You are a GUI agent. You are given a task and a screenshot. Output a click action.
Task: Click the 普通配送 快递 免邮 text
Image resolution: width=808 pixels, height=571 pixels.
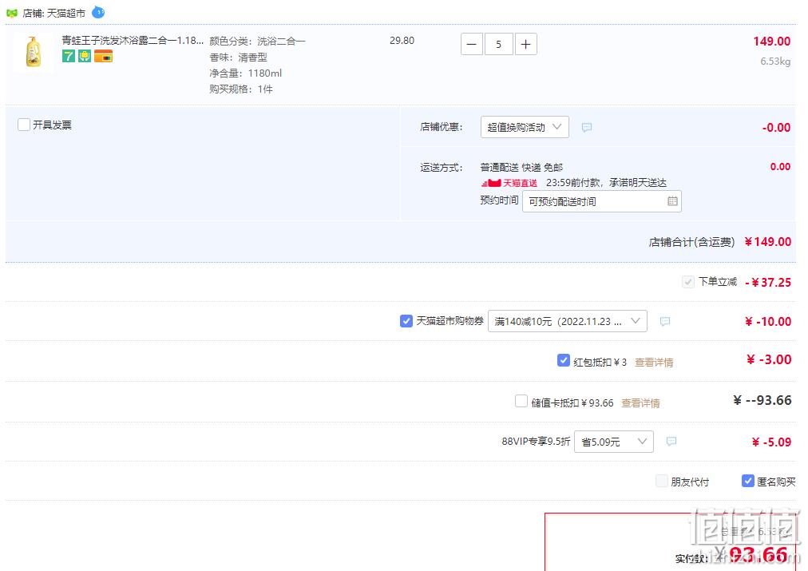521,168
